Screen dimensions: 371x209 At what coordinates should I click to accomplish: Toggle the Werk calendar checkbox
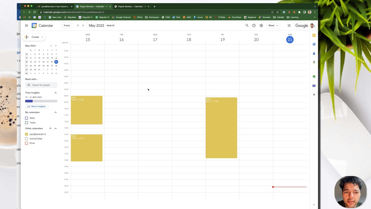coord(27,118)
